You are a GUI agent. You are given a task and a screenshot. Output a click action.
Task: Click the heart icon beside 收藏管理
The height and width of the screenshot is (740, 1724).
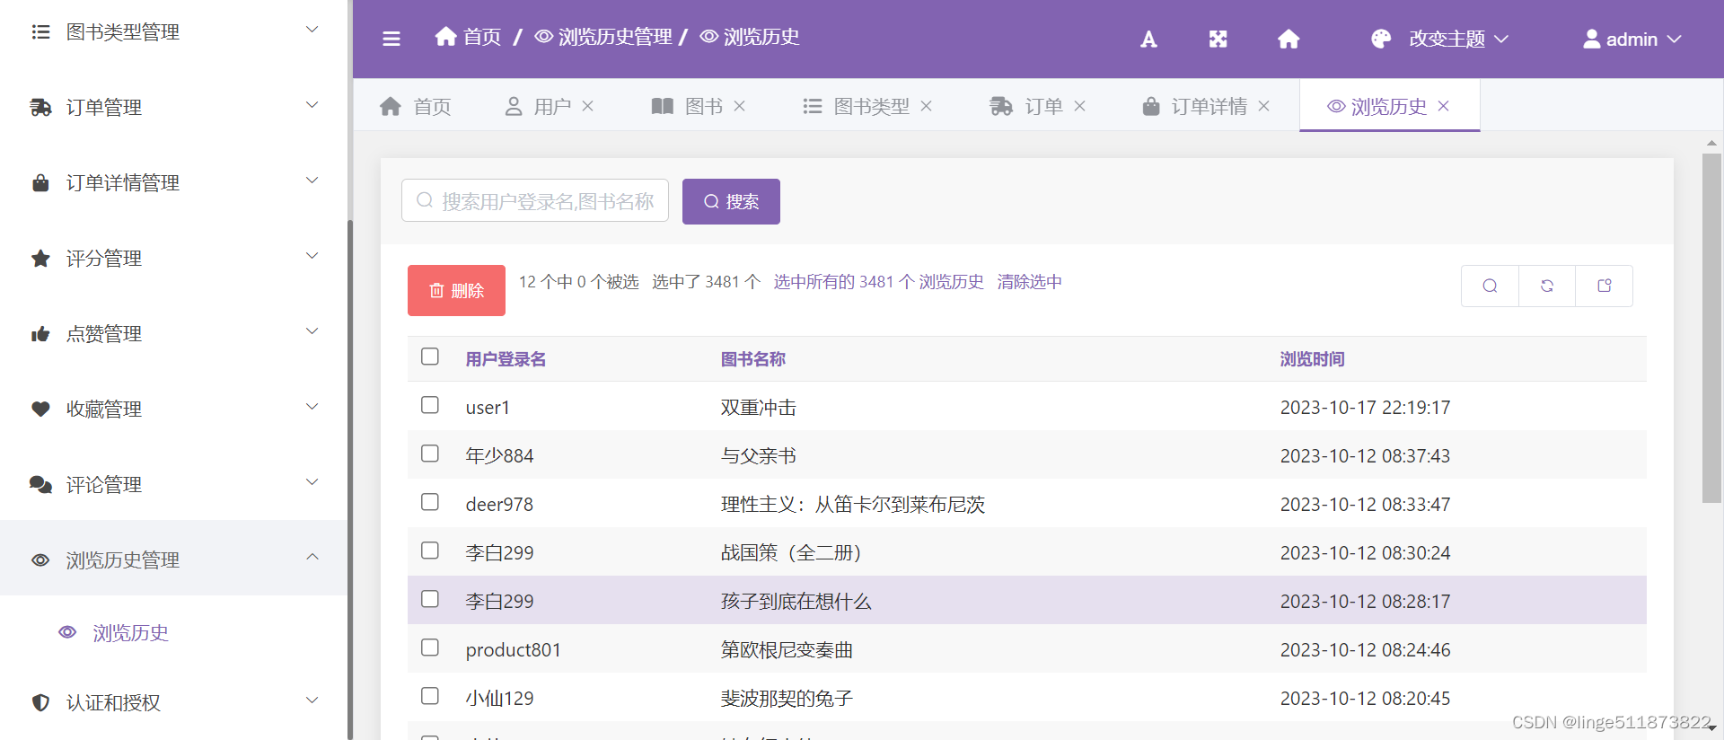point(40,410)
